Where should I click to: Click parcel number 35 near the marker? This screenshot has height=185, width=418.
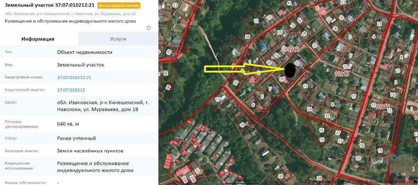pyautogui.click(x=282, y=79)
